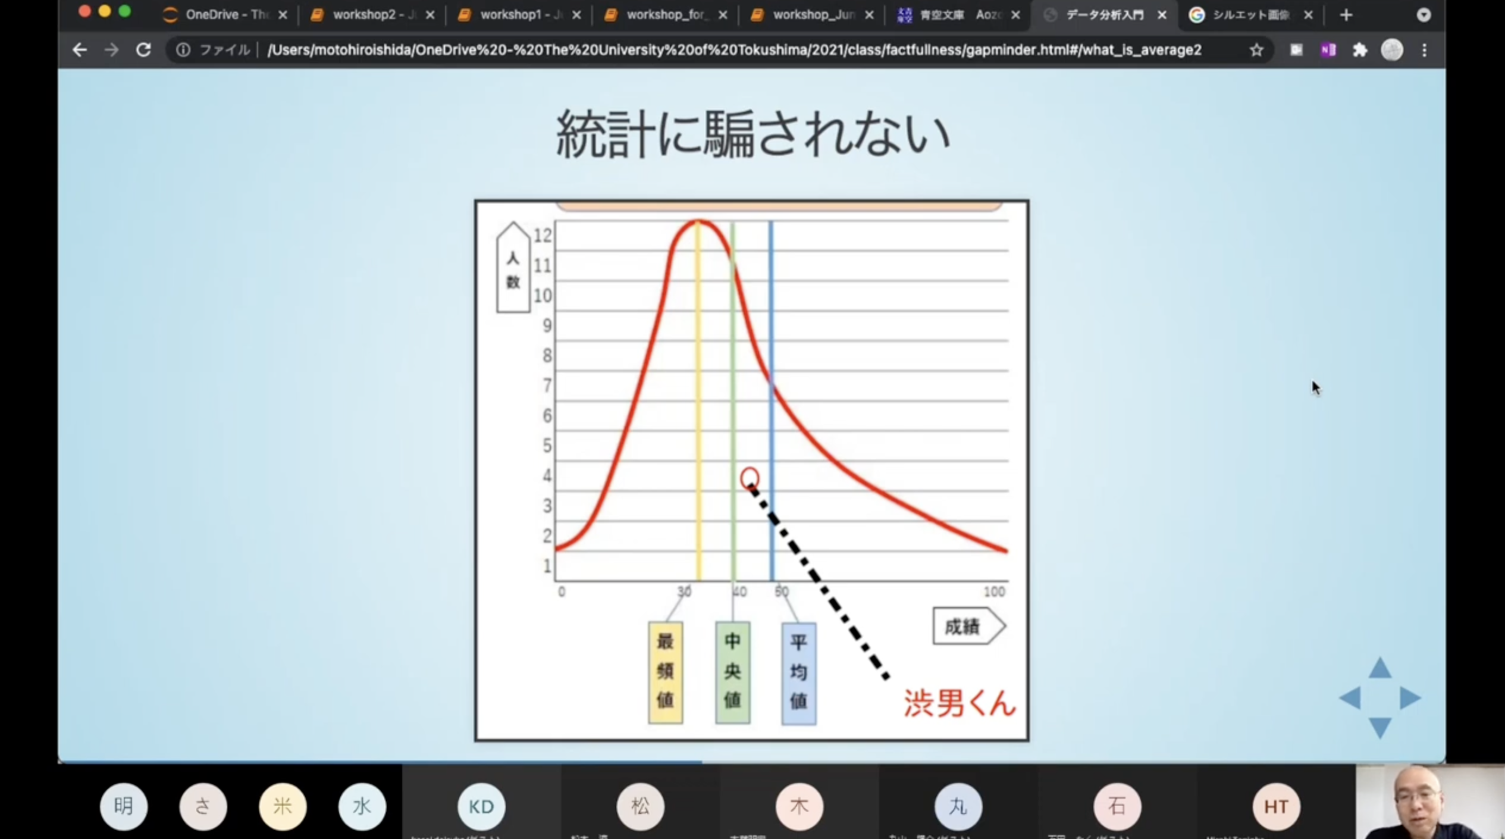
Task: Select participant avatar 松
Action: click(640, 806)
